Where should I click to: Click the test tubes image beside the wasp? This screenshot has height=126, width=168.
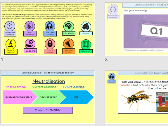coord(162,102)
